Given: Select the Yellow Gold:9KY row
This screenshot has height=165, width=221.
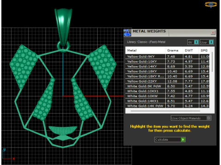Looking at the screenshot, I should 168,56.
